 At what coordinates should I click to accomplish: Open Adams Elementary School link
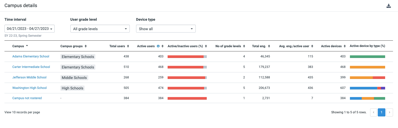pyautogui.click(x=31, y=56)
